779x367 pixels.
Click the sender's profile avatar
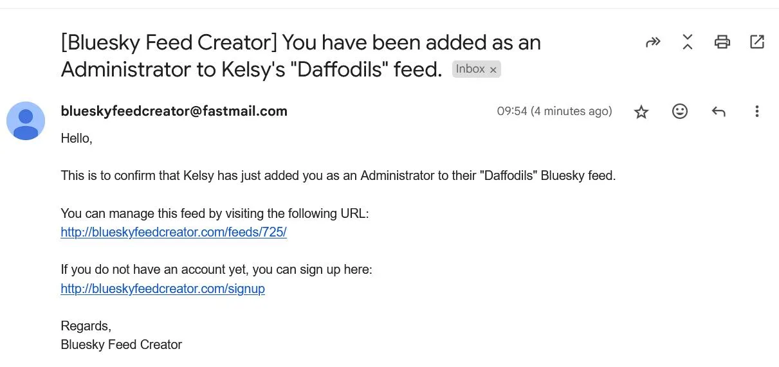[x=26, y=121]
